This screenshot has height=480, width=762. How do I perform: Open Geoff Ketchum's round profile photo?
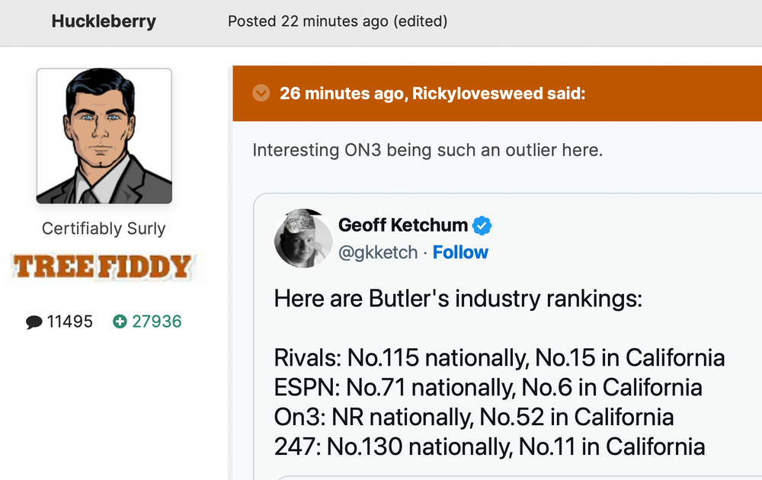coord(303,238)
